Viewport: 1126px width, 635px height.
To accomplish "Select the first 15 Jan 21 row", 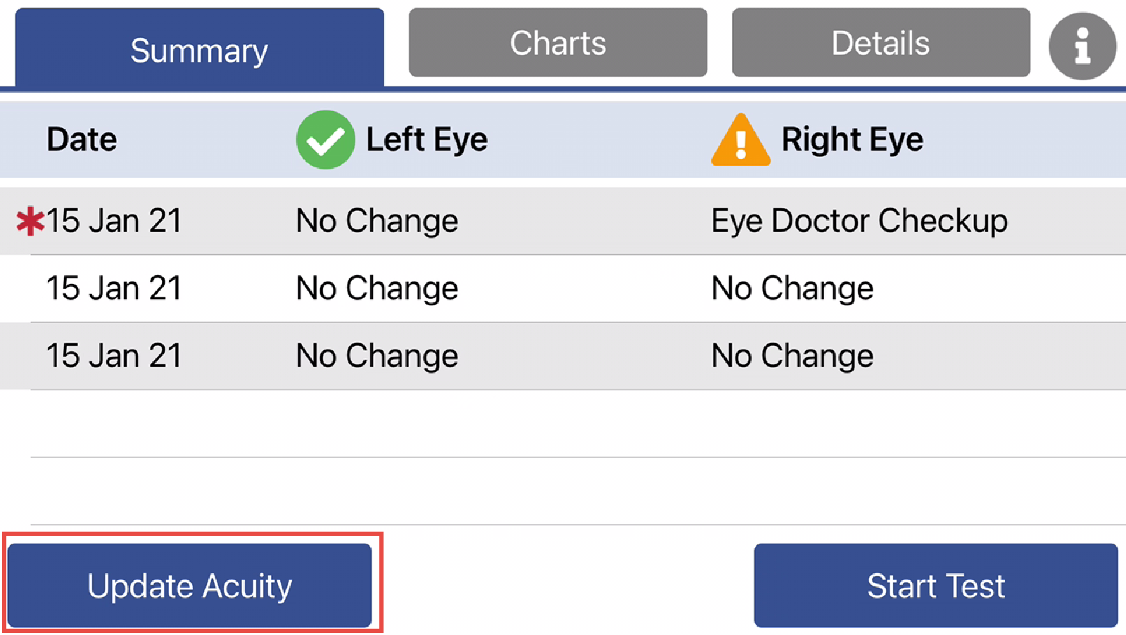I will (115, 220).
